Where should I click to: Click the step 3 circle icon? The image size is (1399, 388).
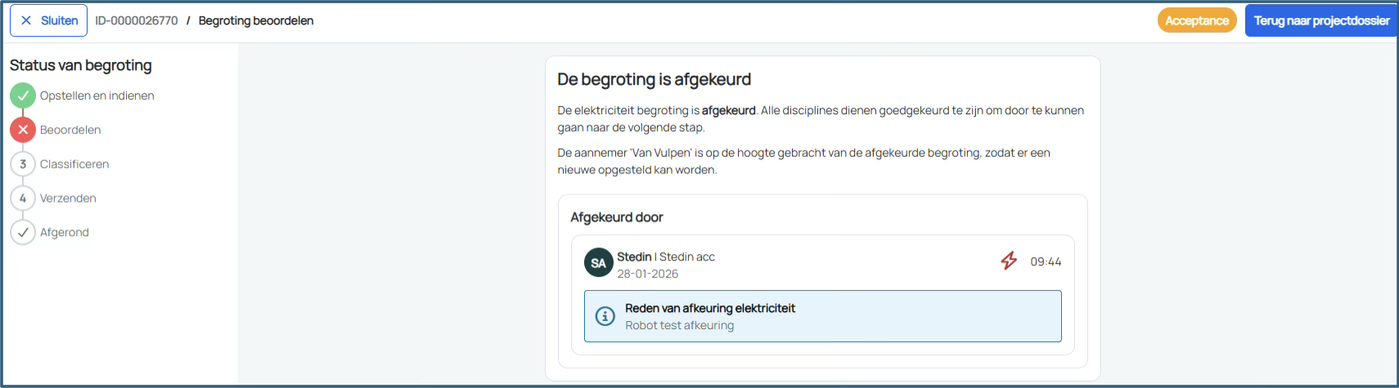[23, 164]
